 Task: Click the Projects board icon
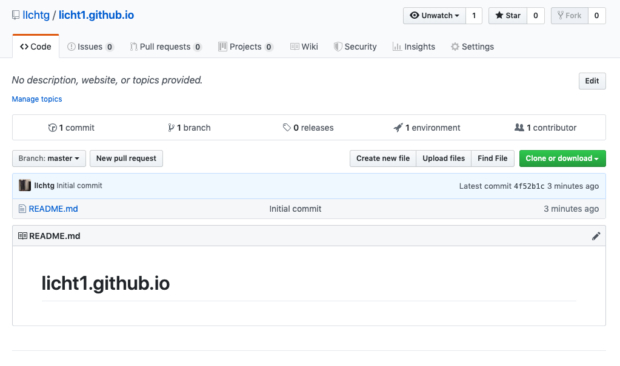tap(222, 47)
